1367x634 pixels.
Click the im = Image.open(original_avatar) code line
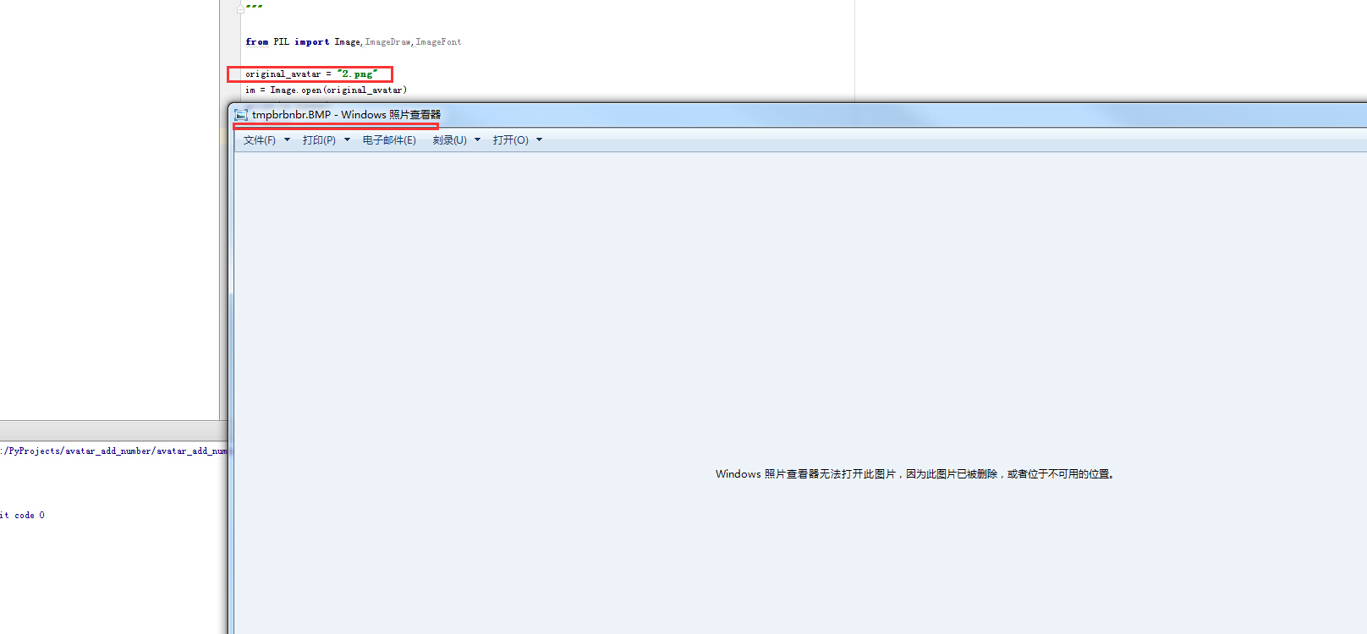click(326, 90)
